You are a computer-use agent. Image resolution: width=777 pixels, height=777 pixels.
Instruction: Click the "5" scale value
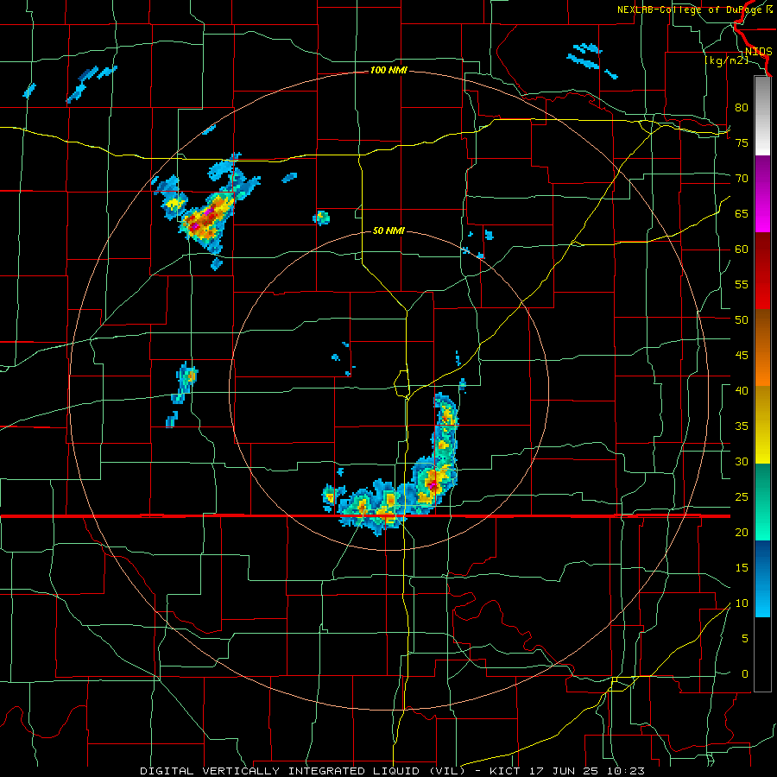(745, 639)
